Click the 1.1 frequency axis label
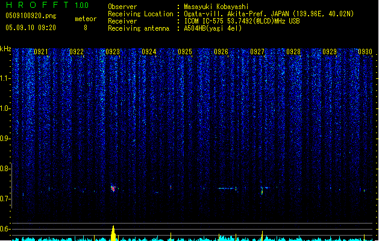The image size is (379, 241). tap(5, 78)
